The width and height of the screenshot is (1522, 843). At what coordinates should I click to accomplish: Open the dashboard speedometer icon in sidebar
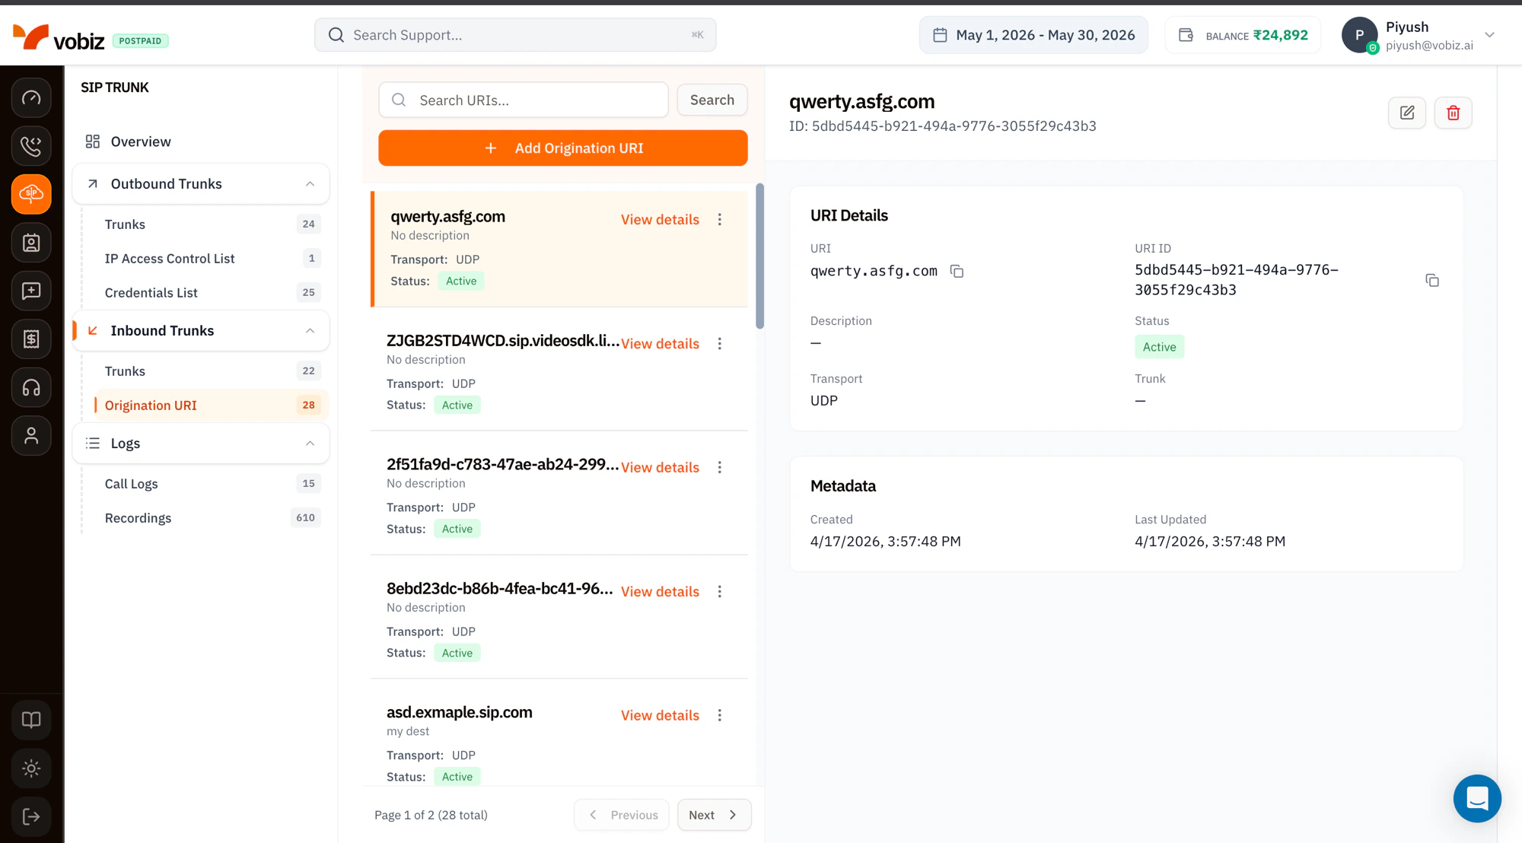coord(31,97)
